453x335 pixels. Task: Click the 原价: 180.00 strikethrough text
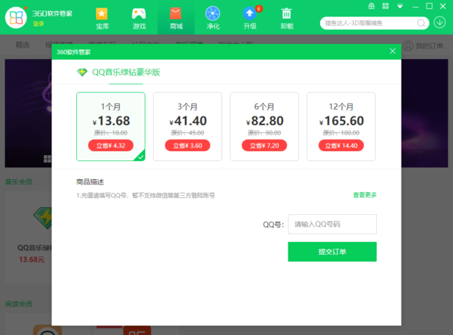pos(341,133)
